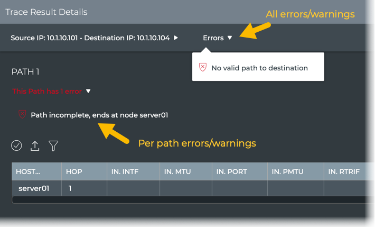Collapse 'This Path has 1 error' expander
Viewport: 375px width, 227px height.
tap(88, 91)
